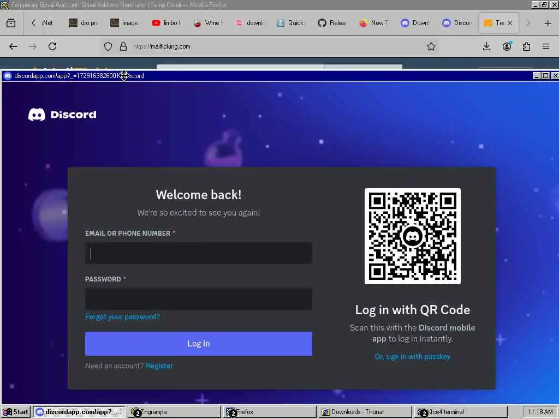Switch to the Discord Download tab
Image resolution: width=559 pixels, height=419 pixels.
[x=415, y=23]
